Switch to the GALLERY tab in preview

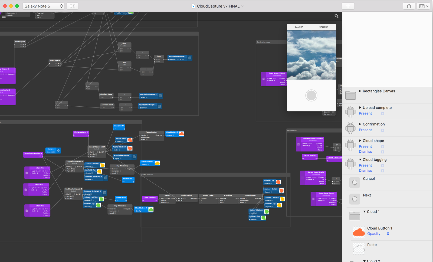[324, 27]
